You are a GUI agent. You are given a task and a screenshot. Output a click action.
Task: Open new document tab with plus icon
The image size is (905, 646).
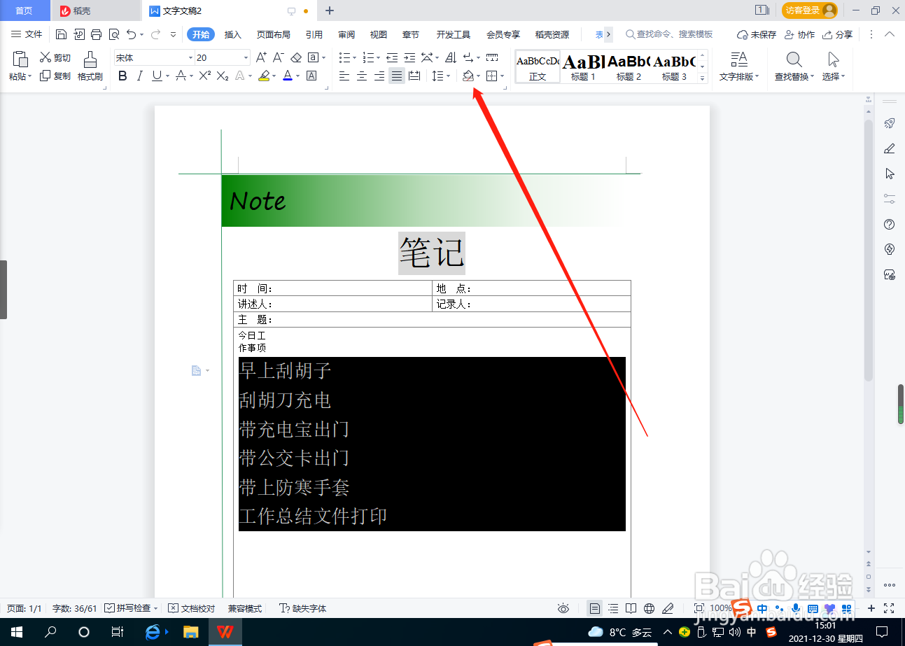click(x=330, y=10)
